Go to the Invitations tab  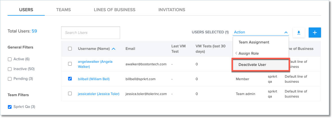coord(172,10)
